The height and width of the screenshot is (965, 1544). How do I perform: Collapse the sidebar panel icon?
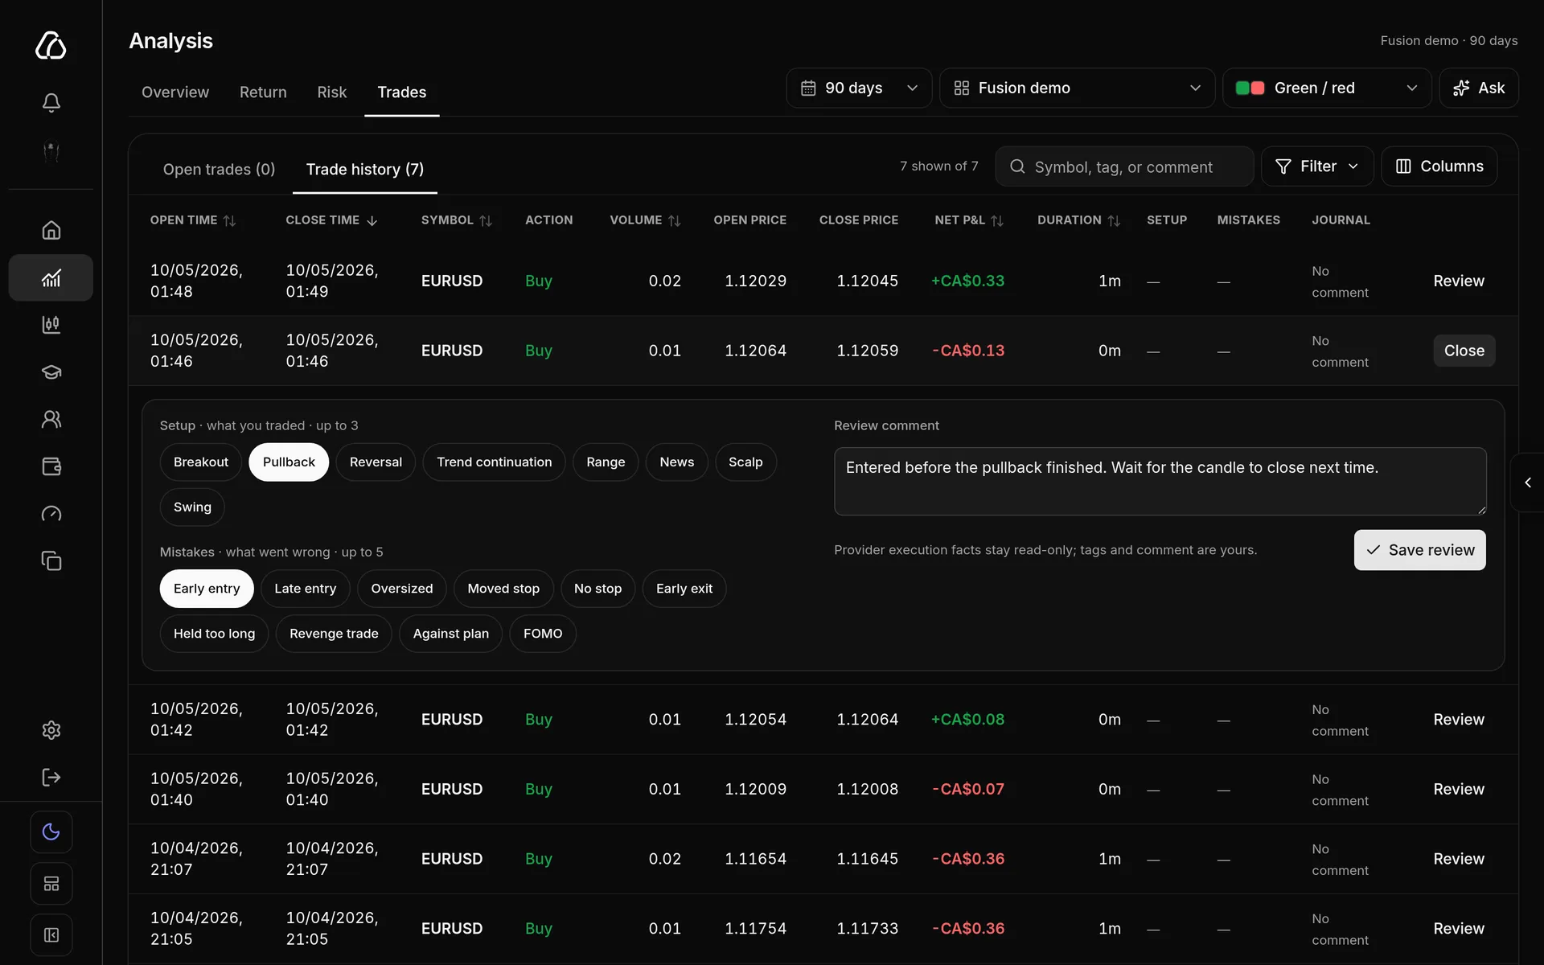pyautogui.click(x=51, y=934)
